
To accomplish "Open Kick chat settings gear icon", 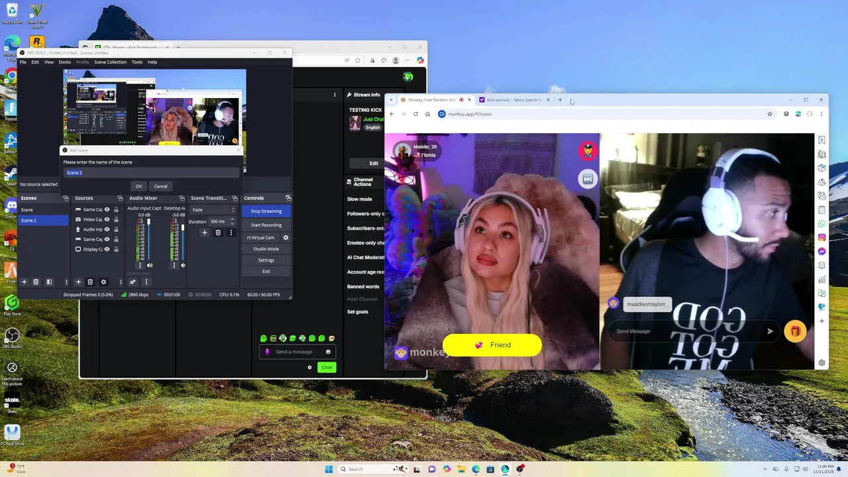I will click(x=309, y=367).
